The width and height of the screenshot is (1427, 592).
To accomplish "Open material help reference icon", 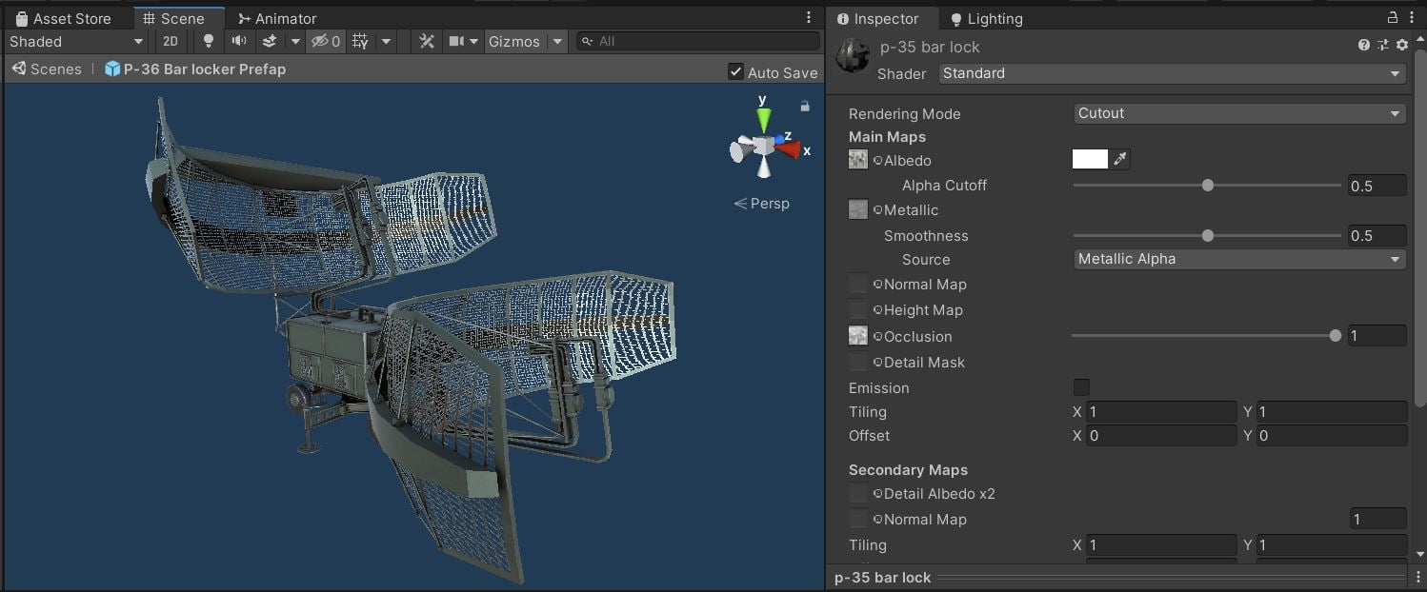I will [x=1364, y=45].
